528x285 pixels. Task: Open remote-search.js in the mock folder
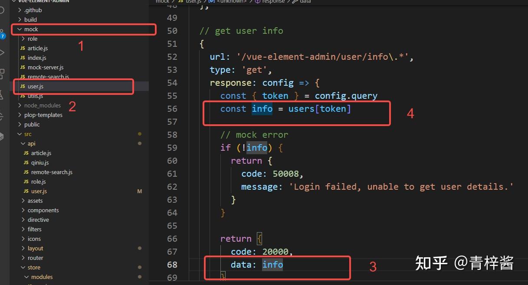48,77
